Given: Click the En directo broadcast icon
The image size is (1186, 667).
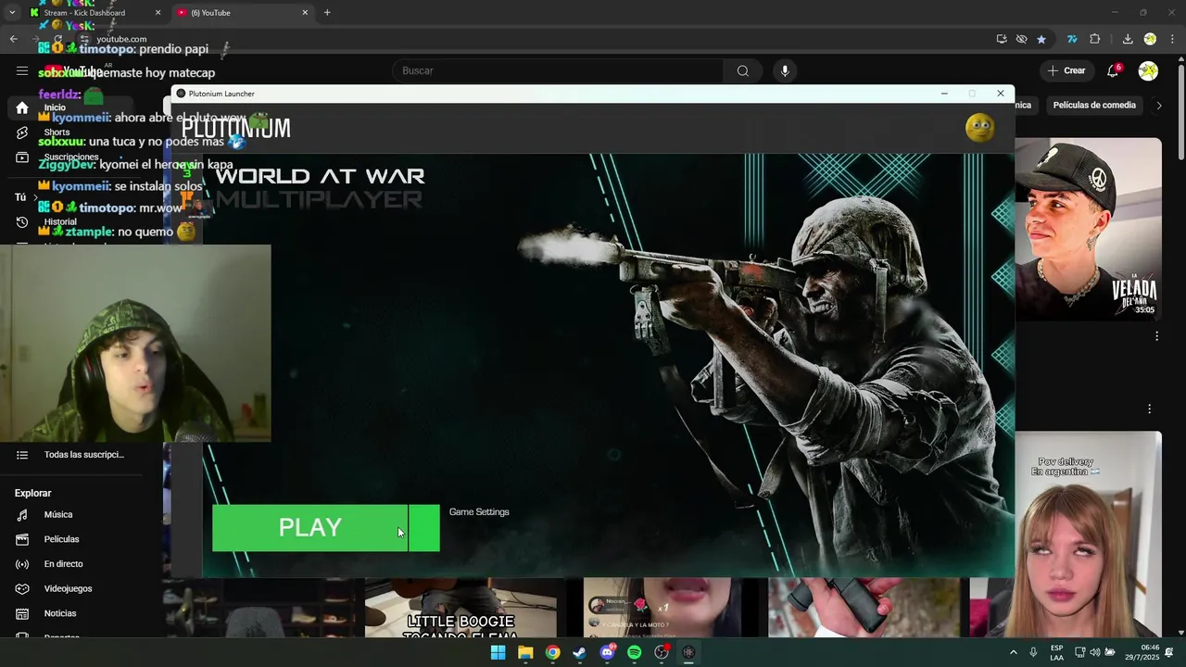Looking at the screenshot, I should click(x=22, y=564).
